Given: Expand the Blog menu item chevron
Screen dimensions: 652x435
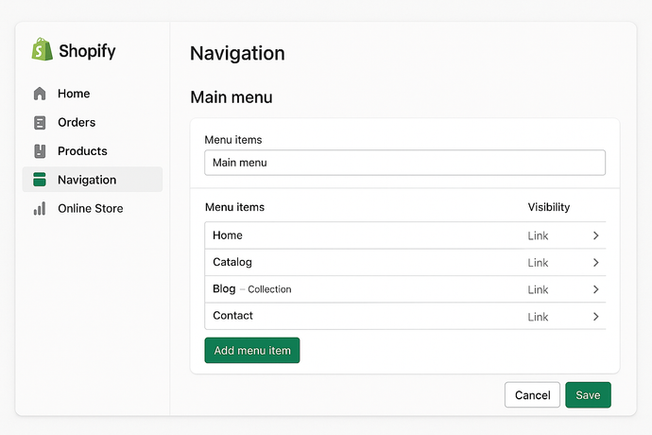Looking at the screenshot, I should (x=595, y=289).
